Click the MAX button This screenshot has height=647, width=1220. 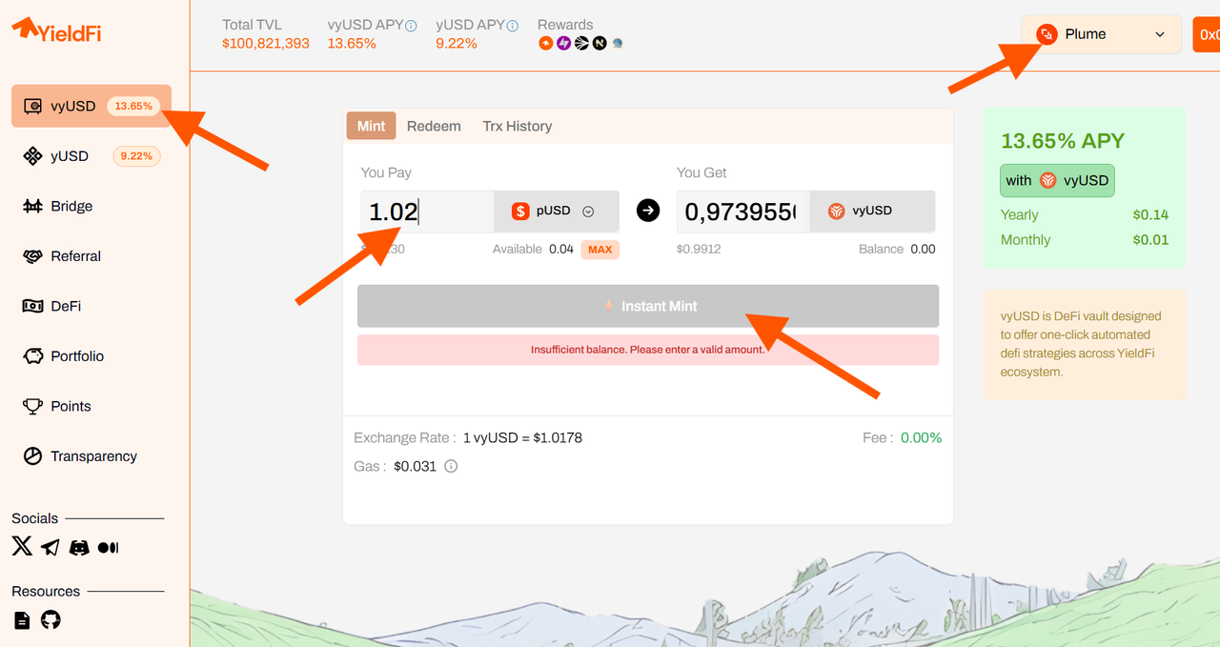tap(600, 250)
